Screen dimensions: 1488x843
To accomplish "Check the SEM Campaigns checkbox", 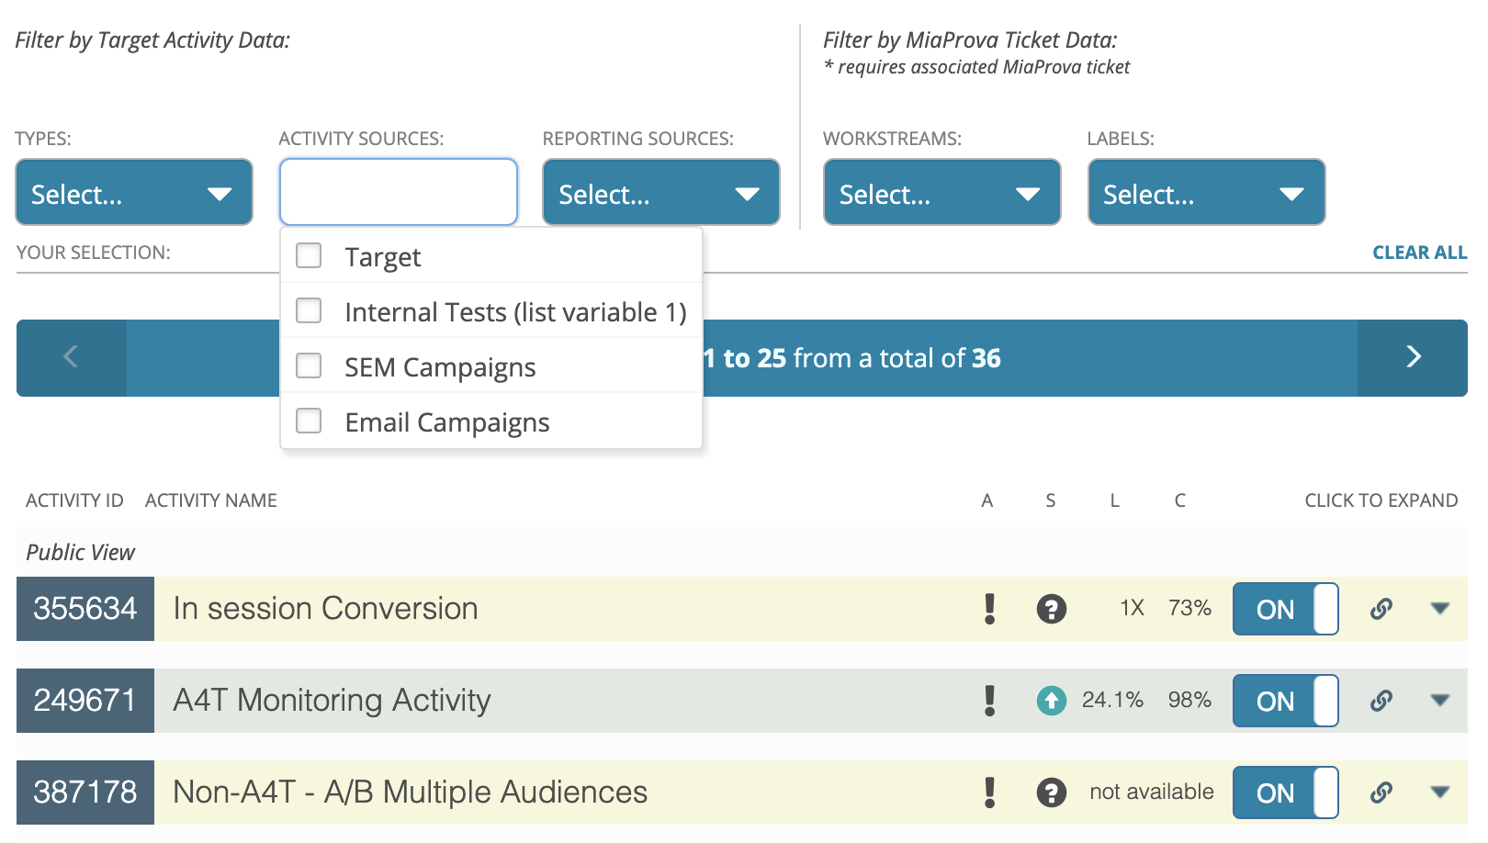I will pyautogui.click(x=309, y=365).
